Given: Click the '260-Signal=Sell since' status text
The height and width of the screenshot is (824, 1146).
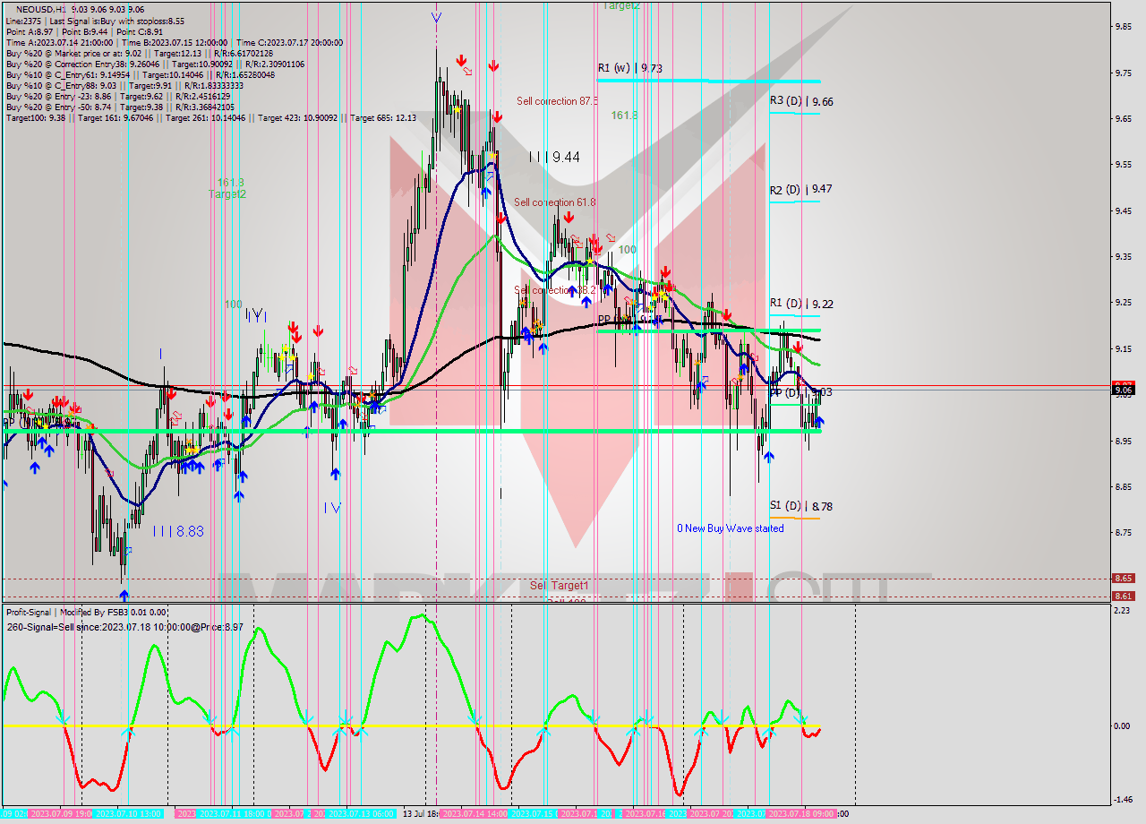Looking at the screenshot, I should (124, 627).
